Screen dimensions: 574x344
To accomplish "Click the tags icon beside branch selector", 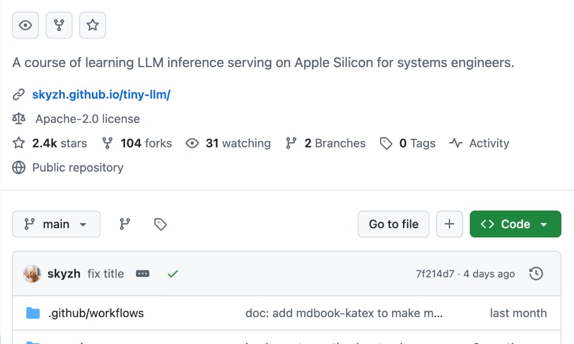I will (x=161, y=224).
